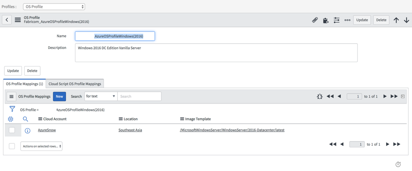Screen dimensions: 412x171
Task: Open Actions on selected rows dropdown
Action: point(42,146)
